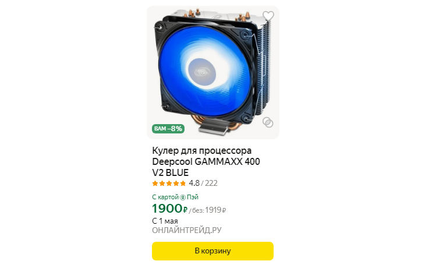Click the compare products overlapping circles icon
Viewport: 443px width, 275px height.
pyautogui.click(x=268, y=122)
